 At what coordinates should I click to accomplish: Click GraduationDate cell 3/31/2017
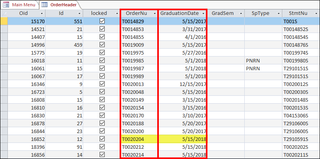pyautogui.click(x=183, y=29)
